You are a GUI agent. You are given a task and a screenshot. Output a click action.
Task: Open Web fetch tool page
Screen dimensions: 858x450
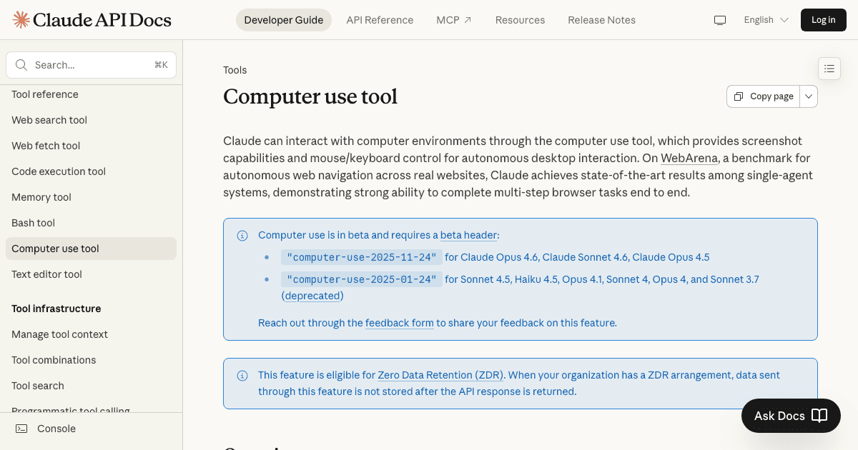pos(46,146)
